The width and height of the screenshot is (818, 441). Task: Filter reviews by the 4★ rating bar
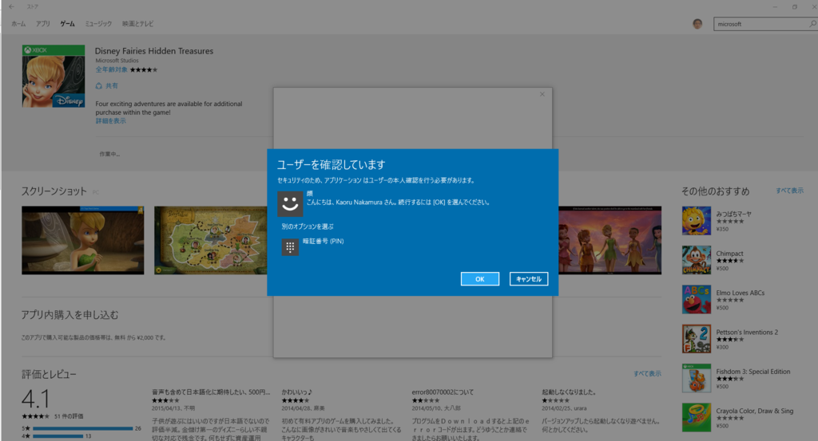(x=58, y=436)
